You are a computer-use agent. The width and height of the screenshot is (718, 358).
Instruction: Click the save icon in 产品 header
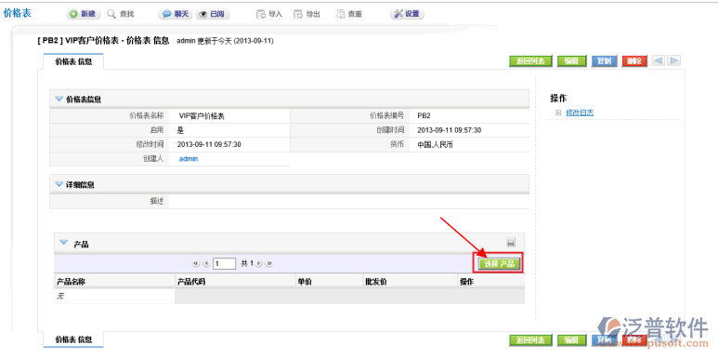click(x=511, y=242)
